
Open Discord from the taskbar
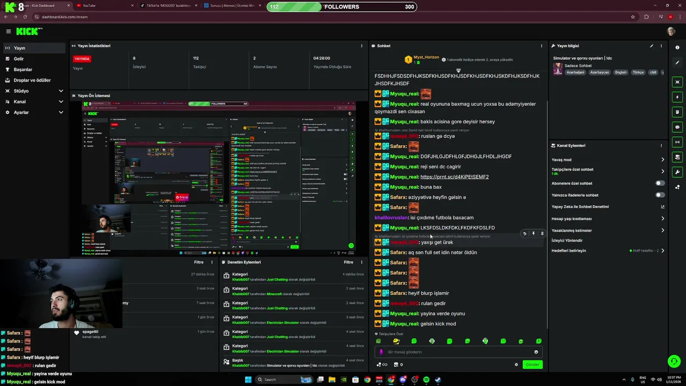click(402, 380)
